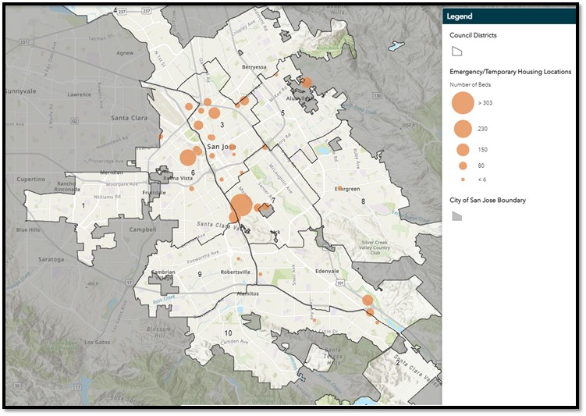586x416 pixels.
Task: Click the large orange marker left of district 6
Action: [187, 158]
